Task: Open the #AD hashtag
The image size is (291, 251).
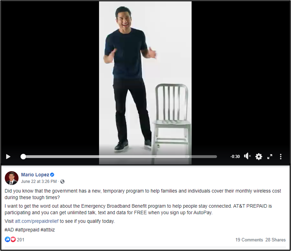Action: coord(9,230)
